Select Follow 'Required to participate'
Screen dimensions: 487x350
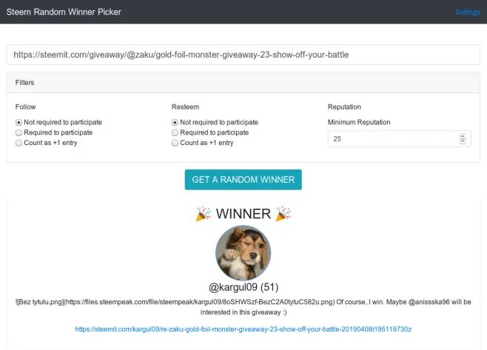[x=19, y=132]
